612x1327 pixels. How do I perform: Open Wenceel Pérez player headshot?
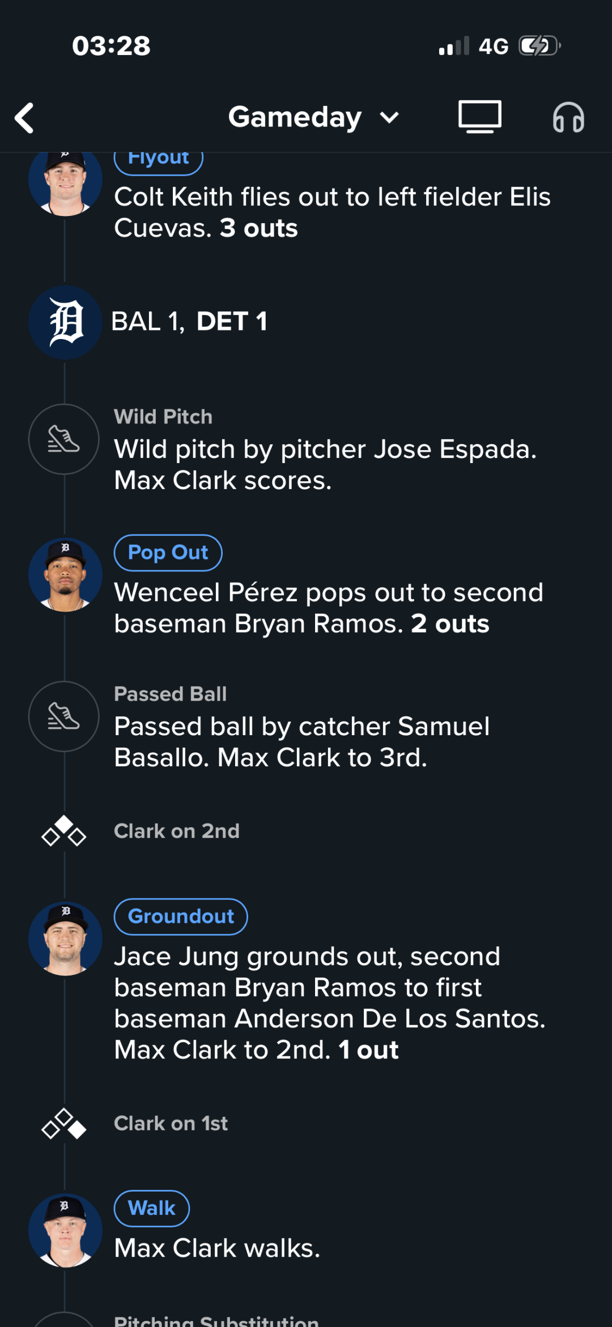click(x=65, y=575)
